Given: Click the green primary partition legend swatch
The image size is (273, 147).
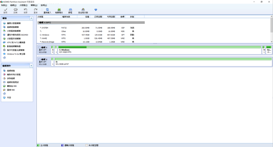Looking at the screenshot, I should (x=38, y=145).
